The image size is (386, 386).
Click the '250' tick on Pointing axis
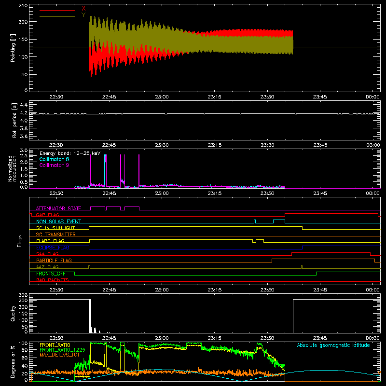coord(23,5)
